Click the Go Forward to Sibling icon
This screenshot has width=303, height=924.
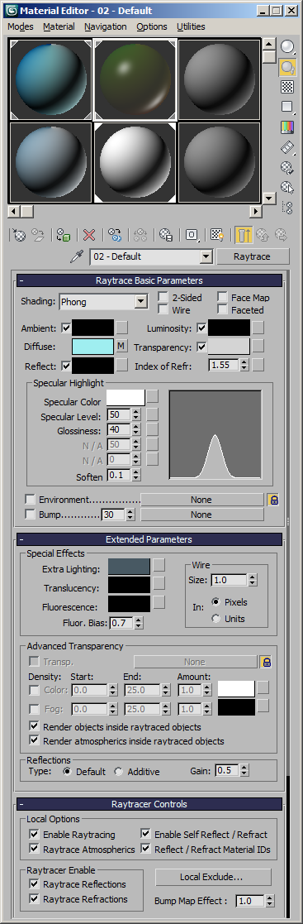click(x=281, y=235)
